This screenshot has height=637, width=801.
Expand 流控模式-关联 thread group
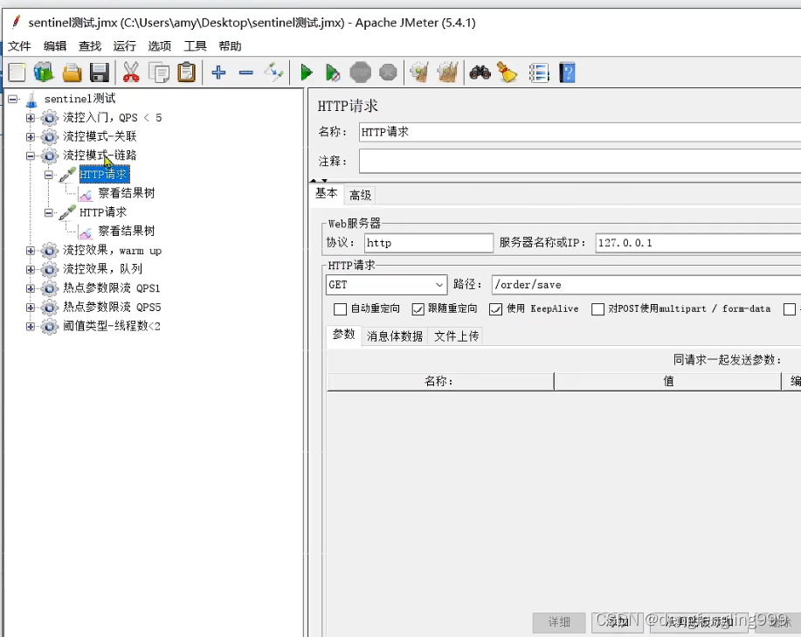(x=31, y=137)
